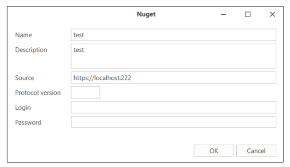The image size is (290, 167).
Task: Click into the Login field
Action: click(173, 108)
